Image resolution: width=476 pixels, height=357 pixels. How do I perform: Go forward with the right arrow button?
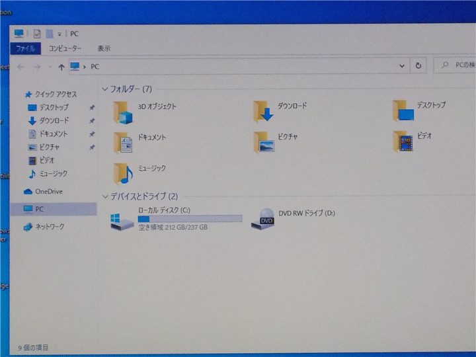click(x=37, y=67)
